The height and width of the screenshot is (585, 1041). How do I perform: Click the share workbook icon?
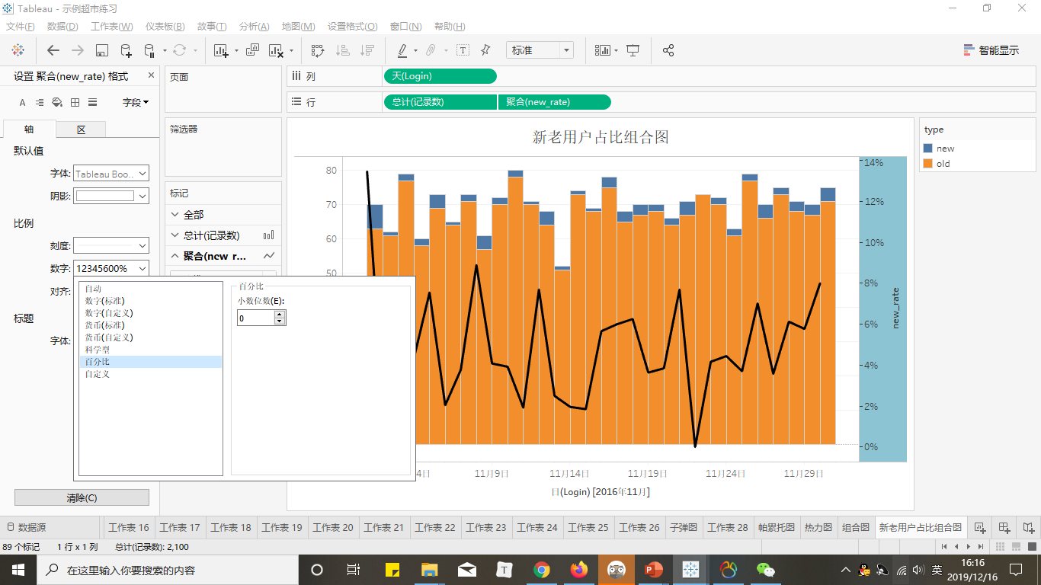668,50
